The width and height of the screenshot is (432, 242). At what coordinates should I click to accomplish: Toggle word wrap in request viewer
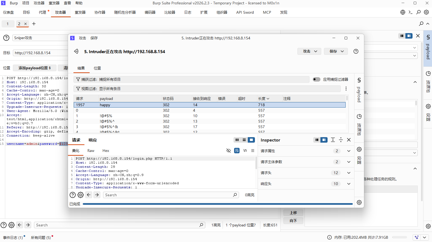click(237, 151)
